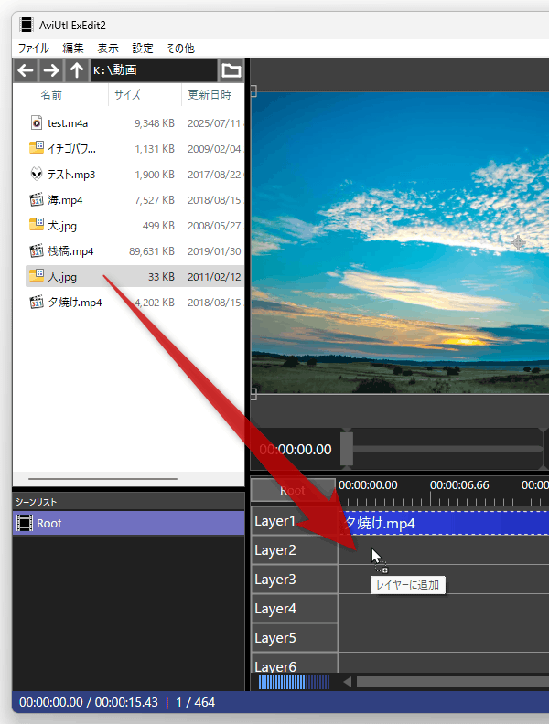Viewport: 549px width, 724px height.
Task: Click the Root button above the layers
Action: (x=293, y=490)
